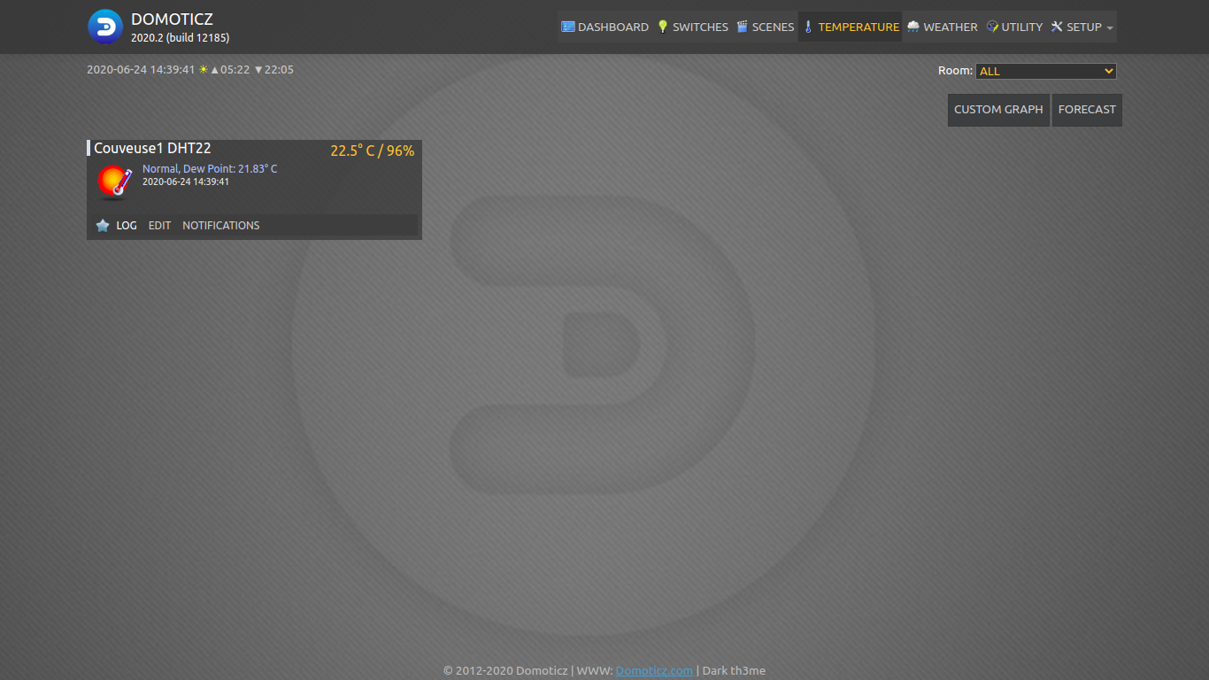Click the sun icon beside the clock
This screenshot has width=1209, height=680.
click(x=204, y=69)
